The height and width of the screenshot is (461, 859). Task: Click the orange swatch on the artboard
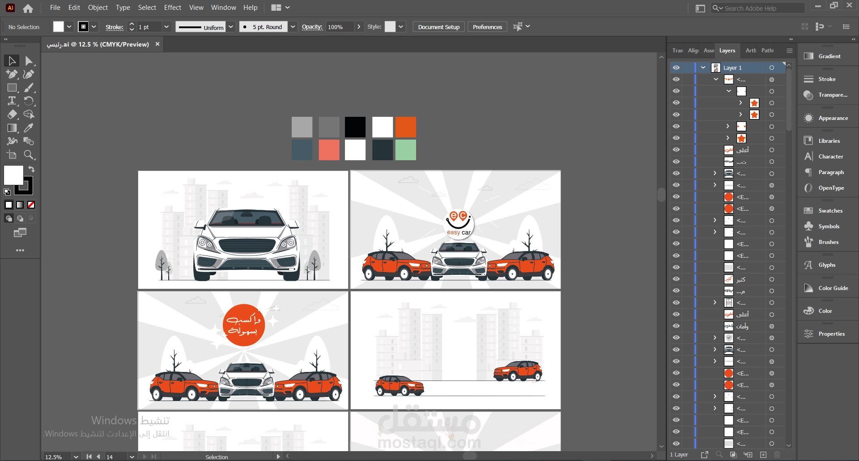pyautogui.click(x=405, y=127)
